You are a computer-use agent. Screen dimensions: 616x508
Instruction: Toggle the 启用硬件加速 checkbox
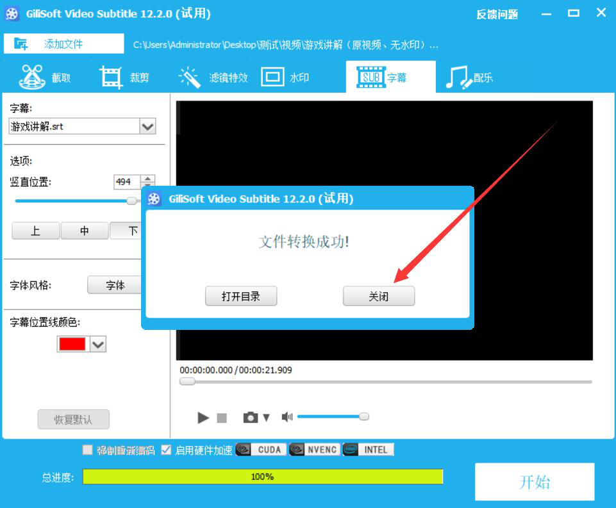coord(166,450)
